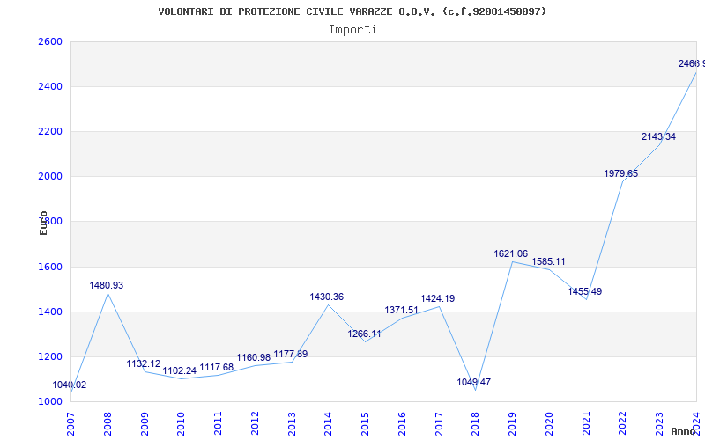The height and width of the screenshot is (440, 705).
Task: Click the x-axis year 2014
Action: pyautogui.click(x=328, y=424)
